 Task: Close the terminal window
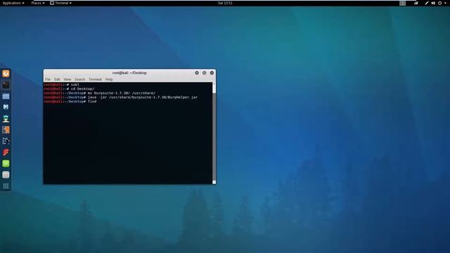212,73
